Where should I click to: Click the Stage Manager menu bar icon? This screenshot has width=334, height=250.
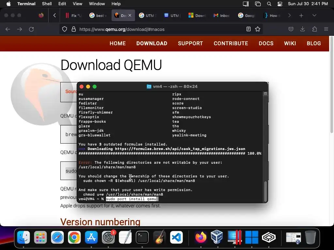(258, 4)
